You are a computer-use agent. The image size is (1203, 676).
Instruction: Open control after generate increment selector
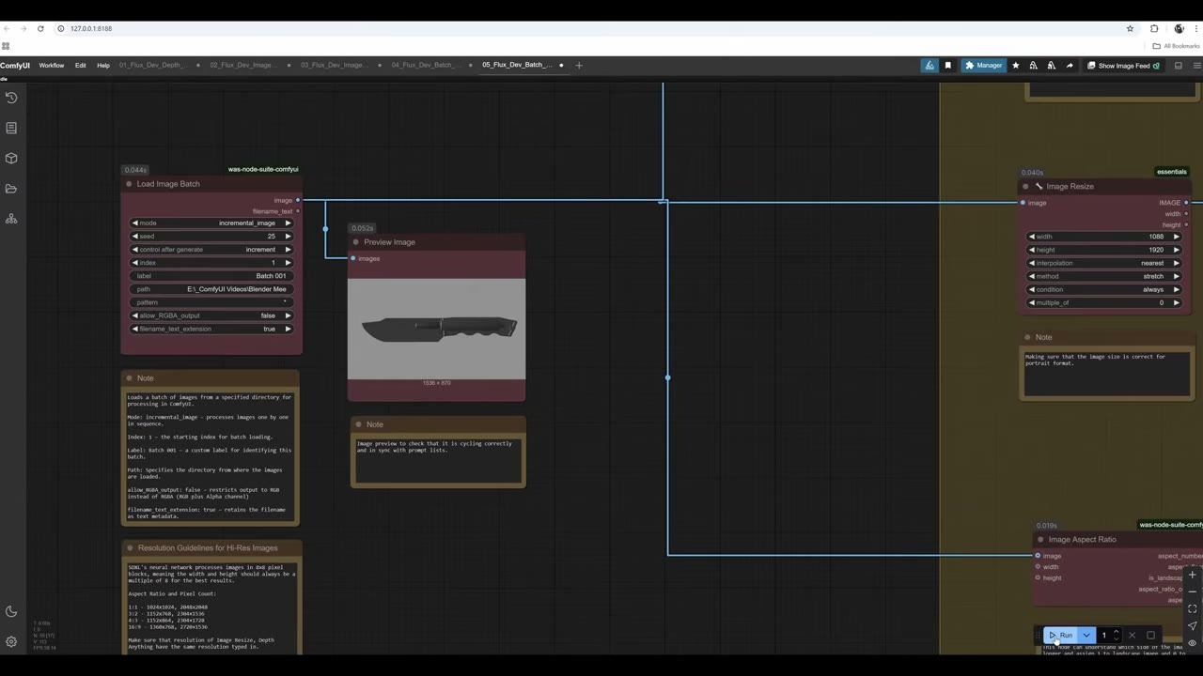point(211,250)
